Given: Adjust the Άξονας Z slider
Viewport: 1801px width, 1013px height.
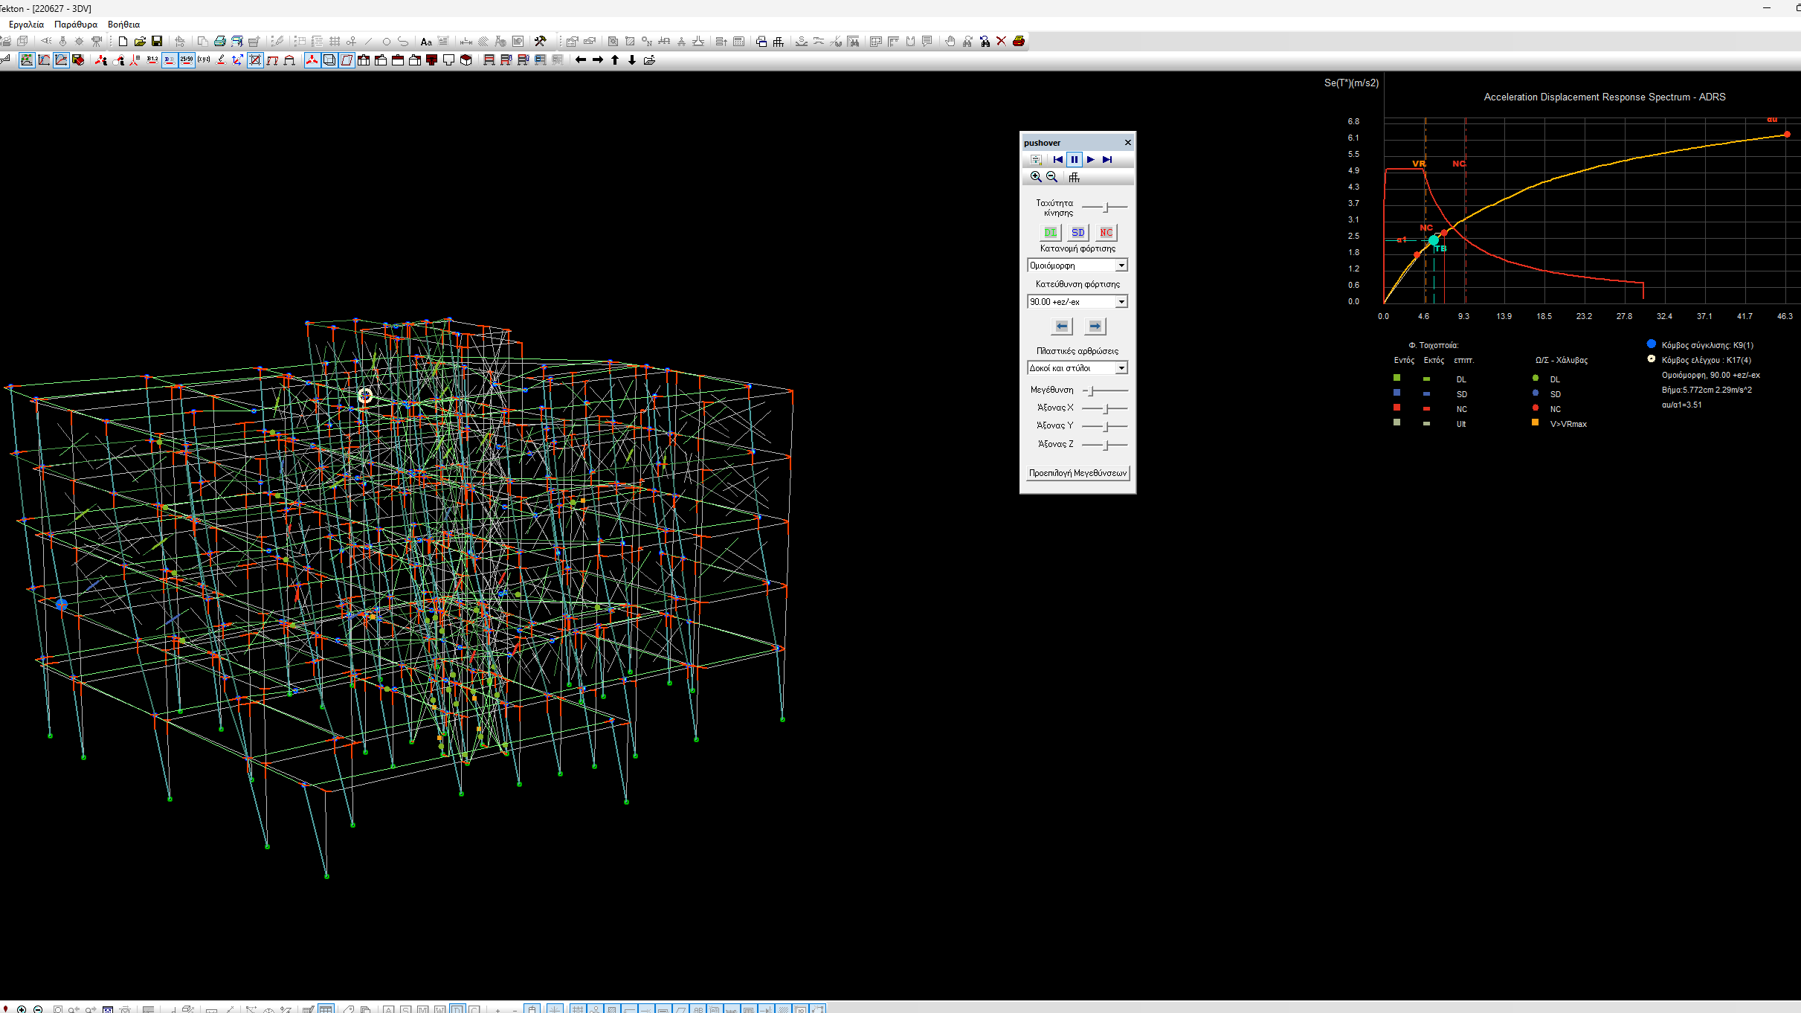Looking at the screenshot, I should pyautogui.click(x=1105, y=445).
